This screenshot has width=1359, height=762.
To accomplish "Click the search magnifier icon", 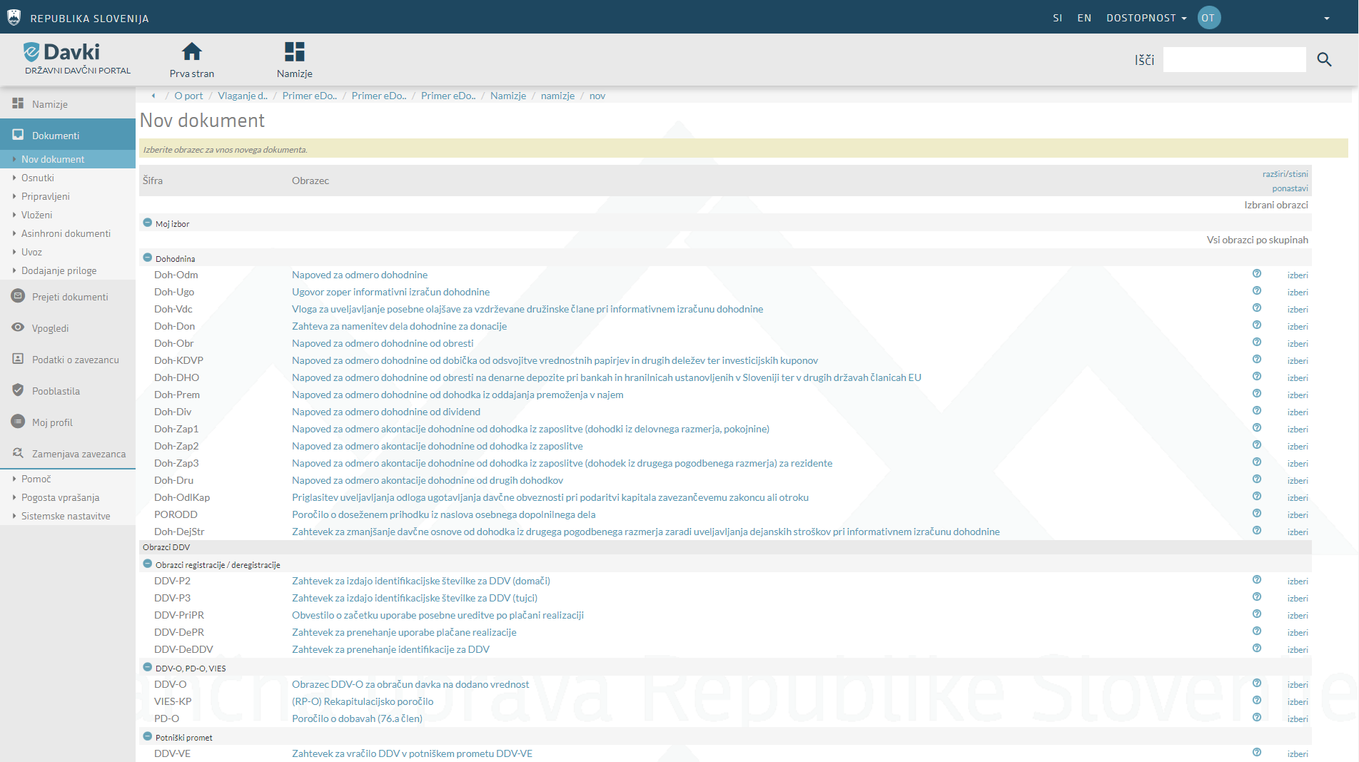I will pyautogui.click(x=1324, y=60).
